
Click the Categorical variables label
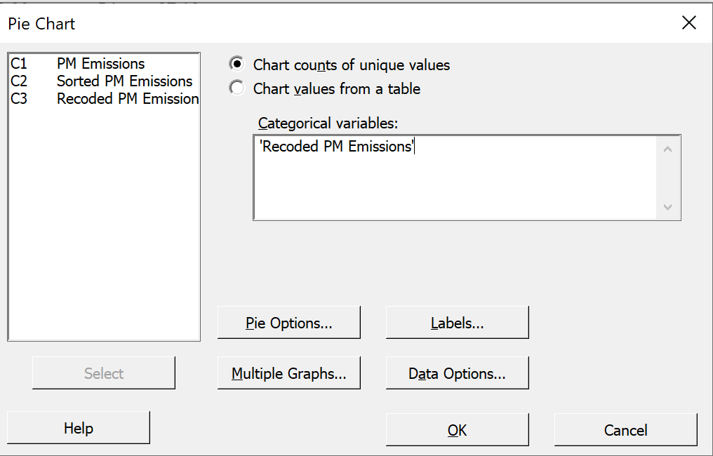[x=328, y=123]
